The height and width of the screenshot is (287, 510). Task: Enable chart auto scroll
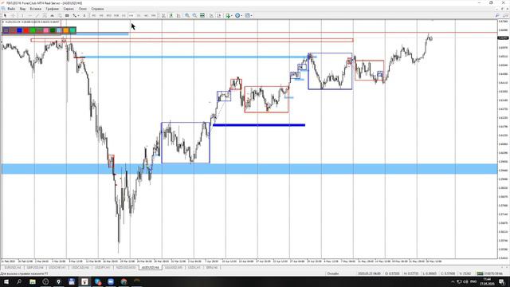(x=211, y=15)
